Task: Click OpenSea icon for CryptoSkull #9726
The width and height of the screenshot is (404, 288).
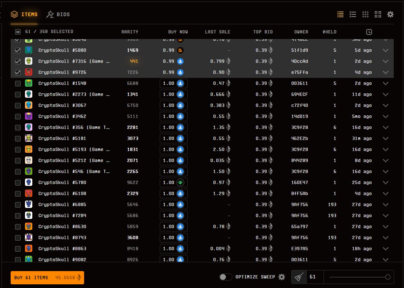Action: click(180, 72)
